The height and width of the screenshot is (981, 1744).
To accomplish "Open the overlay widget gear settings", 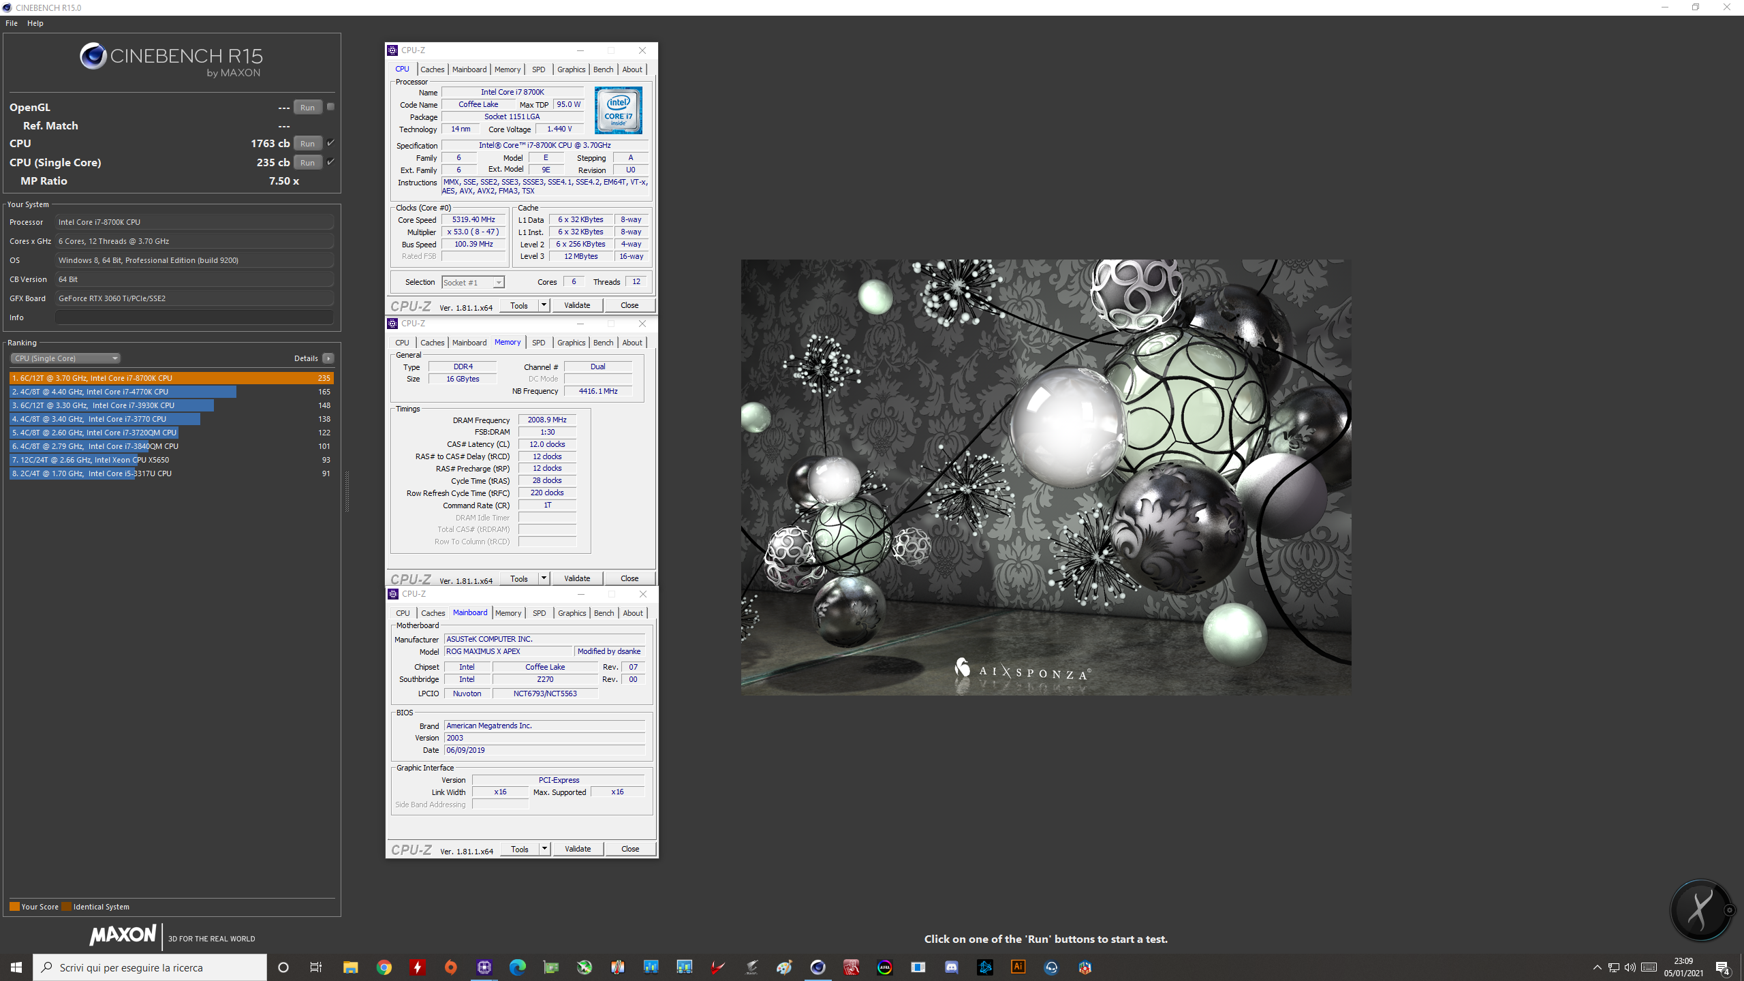I will click(1729, 910).
